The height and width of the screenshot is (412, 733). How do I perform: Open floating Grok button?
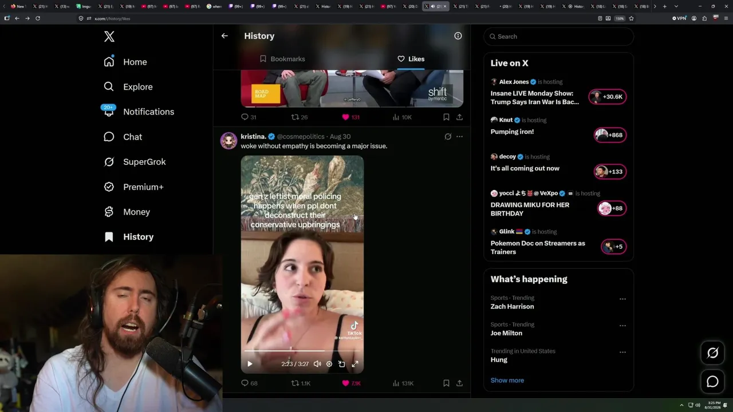(712, 353)
